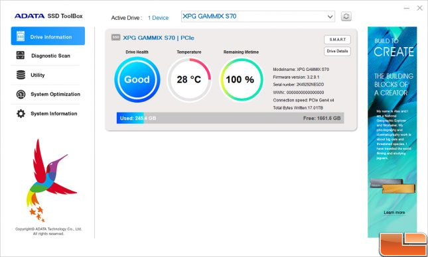Image resolution: width=428 pixels, height=257 pixels.
Task: Click the Connection speed PCIe Gen4 x4 text
Action: 303,100
